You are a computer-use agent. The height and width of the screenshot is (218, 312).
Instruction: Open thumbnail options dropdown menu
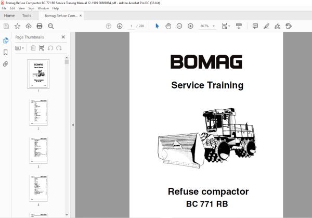(20, 48)
